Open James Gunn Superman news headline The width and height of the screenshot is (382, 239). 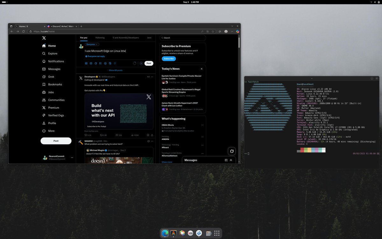[x=180, y=104]
